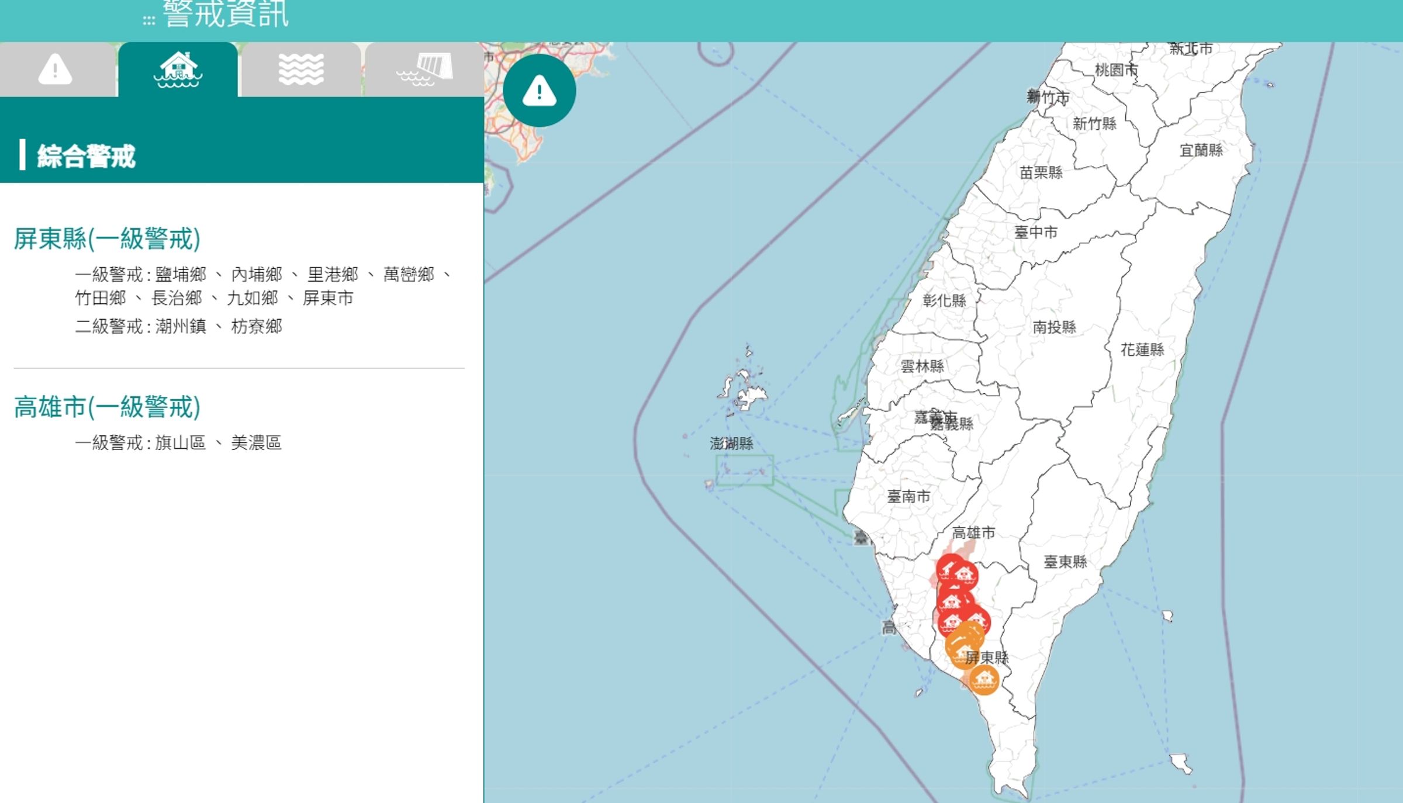Select the flooded house alert tab

coord(178,70)
